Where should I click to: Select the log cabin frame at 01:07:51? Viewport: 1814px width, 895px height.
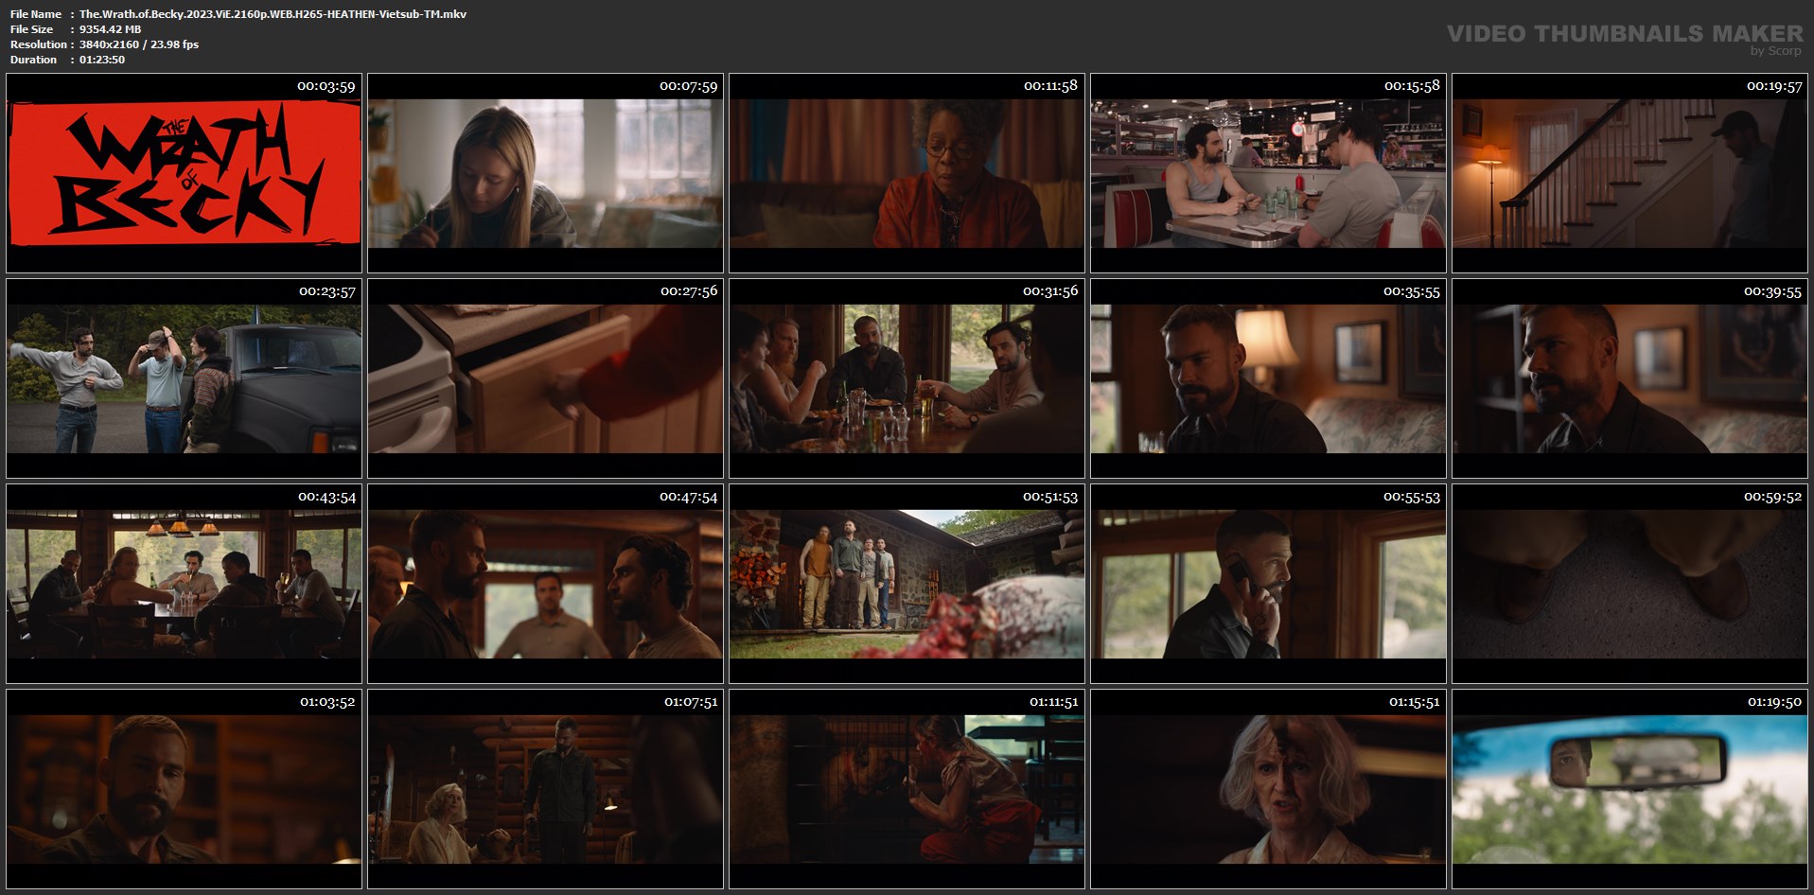(x=545, y=789)
